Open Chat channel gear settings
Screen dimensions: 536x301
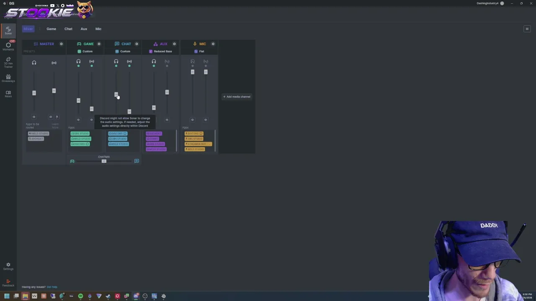(137, 44)
